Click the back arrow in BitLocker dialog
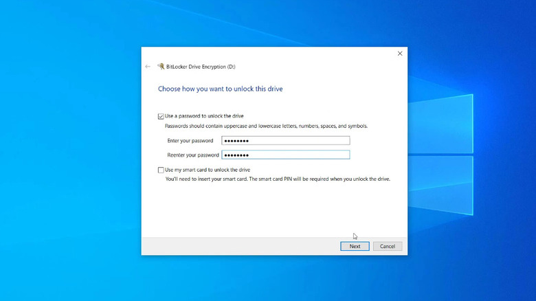Viewport: 536px width, 301px height. [148, 67]
